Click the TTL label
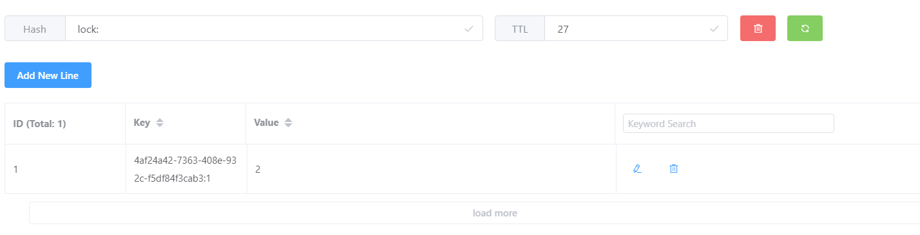 (520, 28)
